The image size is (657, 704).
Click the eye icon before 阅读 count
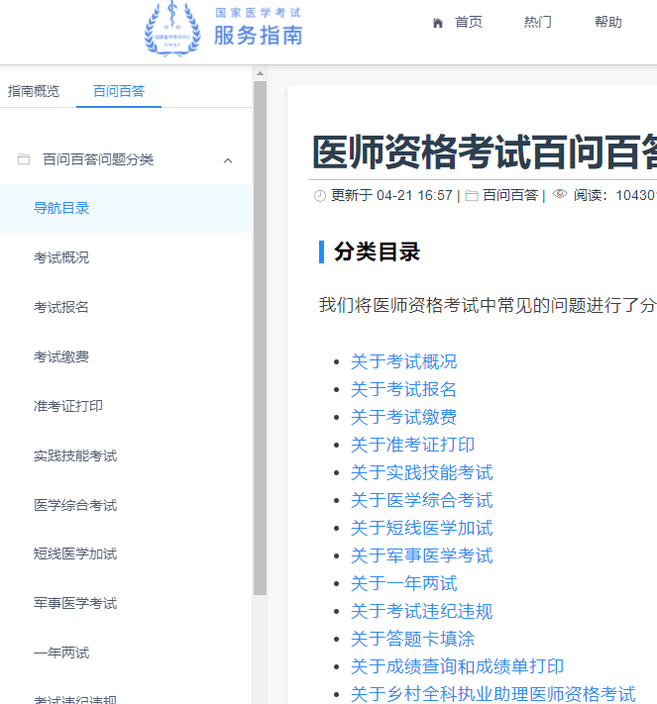[x=560, y=195]
